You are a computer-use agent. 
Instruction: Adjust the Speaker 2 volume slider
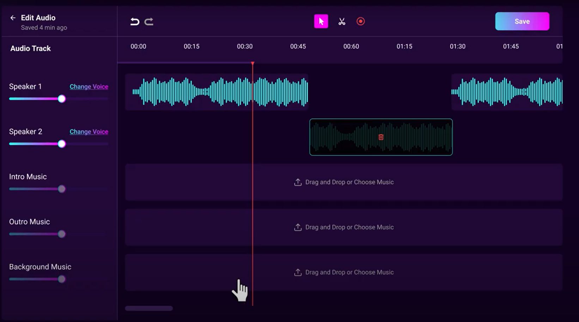click(x=62, y=144)
